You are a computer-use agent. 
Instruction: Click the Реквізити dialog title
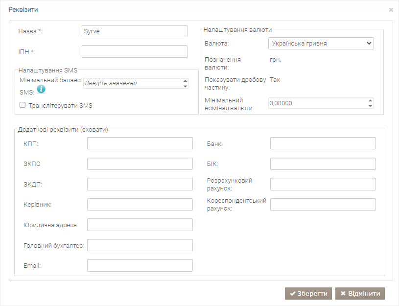coord(23,10)
